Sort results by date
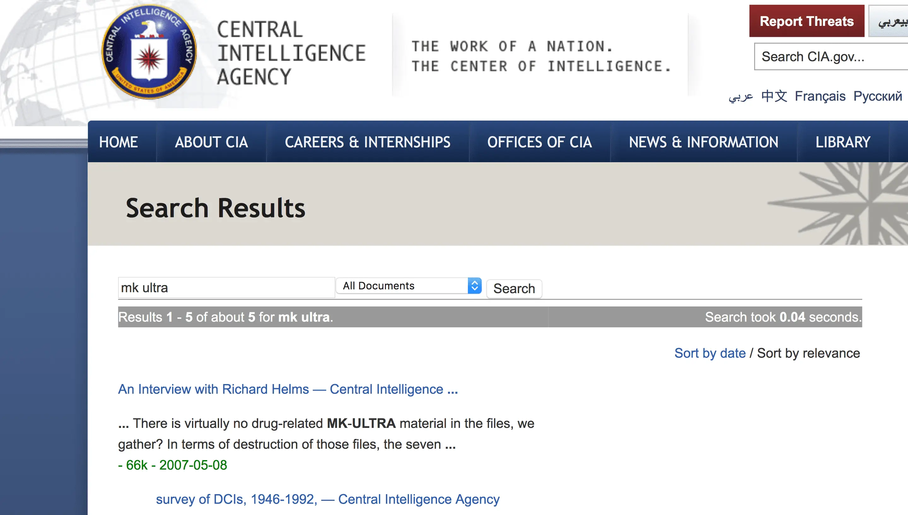Viewport: 908px width, 515px height. (710, 353)
